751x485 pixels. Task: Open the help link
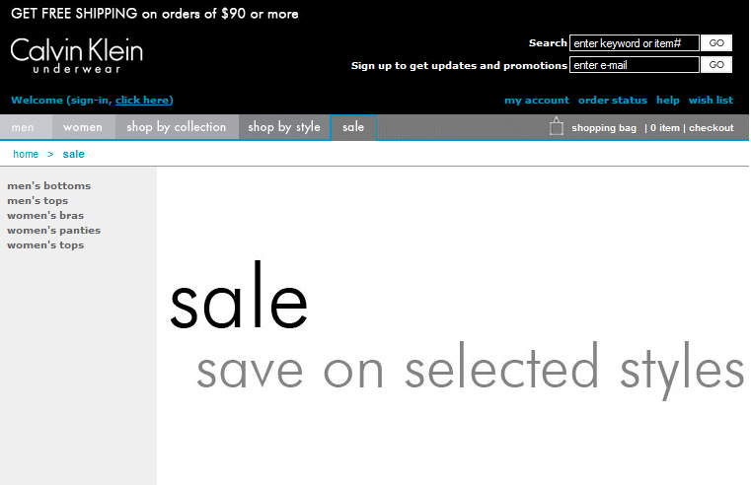click(668, 101)
